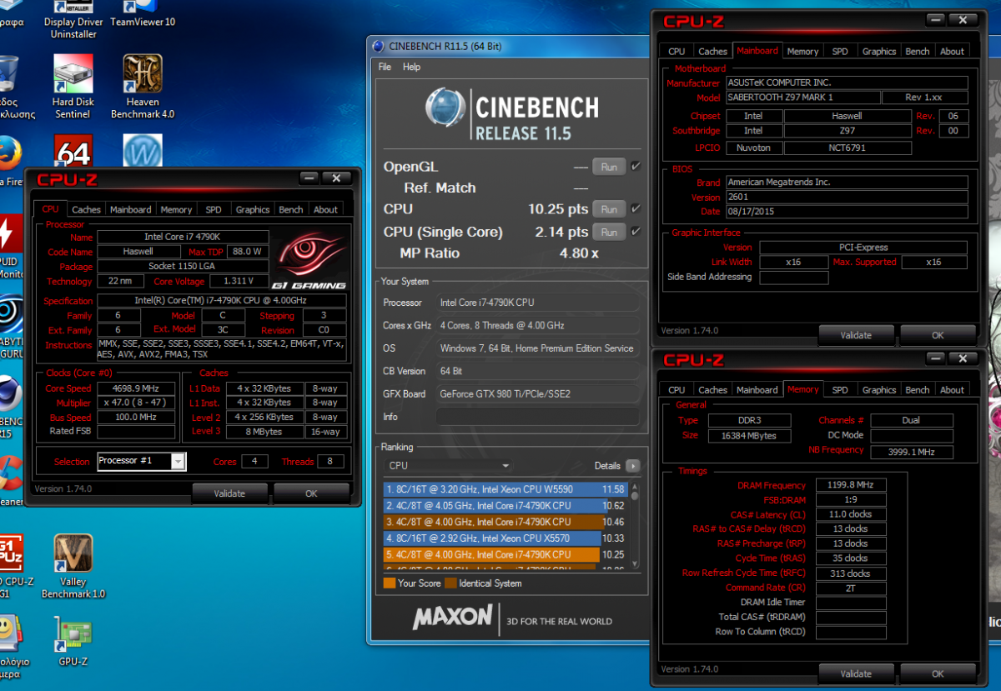
Task: Click the Cinebench title bar app icon
Action: [379, 47]
